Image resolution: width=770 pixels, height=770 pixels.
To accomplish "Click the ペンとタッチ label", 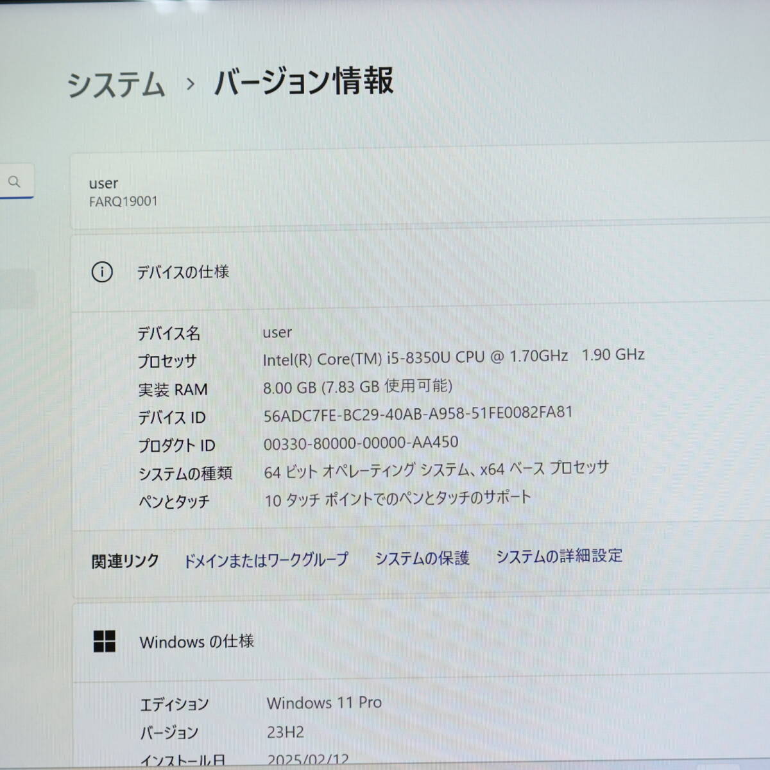I will pos(174,501).
